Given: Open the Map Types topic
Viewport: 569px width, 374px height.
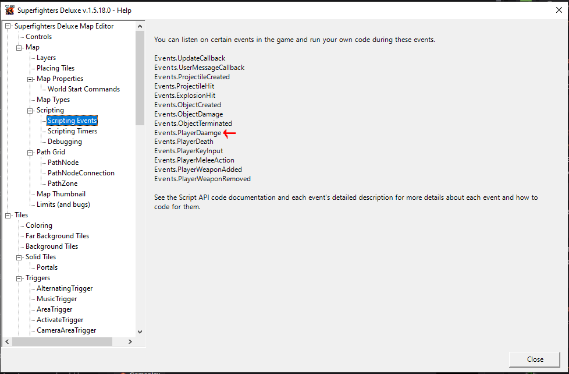Looking at the screenshot, I should coord(53,100).
